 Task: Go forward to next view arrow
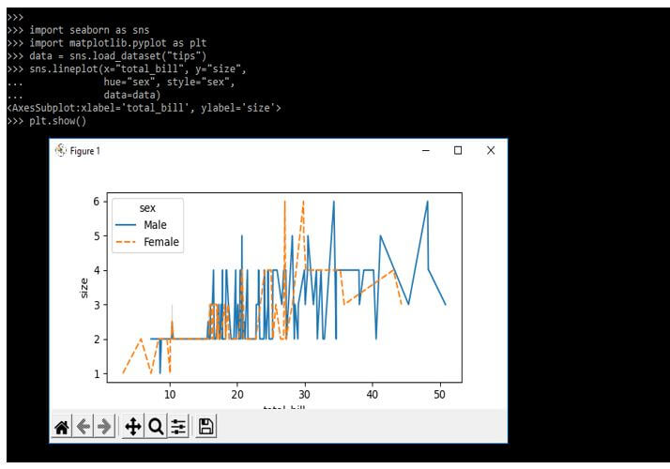104,426
